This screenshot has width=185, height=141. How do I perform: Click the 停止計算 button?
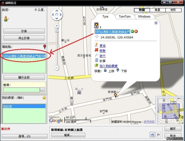pyautogui.click(x=24, y=38)
